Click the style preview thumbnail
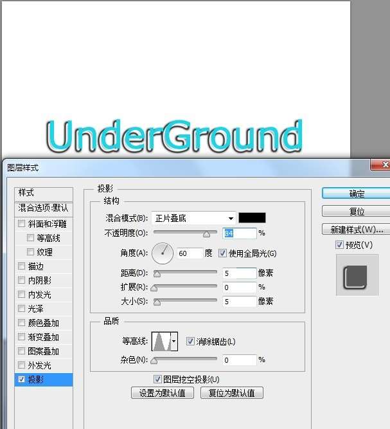Image resolution: width=390 pixels, height=429 pixels. (357, 275)
